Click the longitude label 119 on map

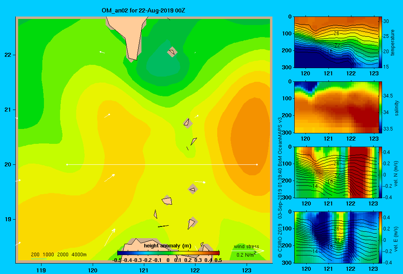pos(41,270)
